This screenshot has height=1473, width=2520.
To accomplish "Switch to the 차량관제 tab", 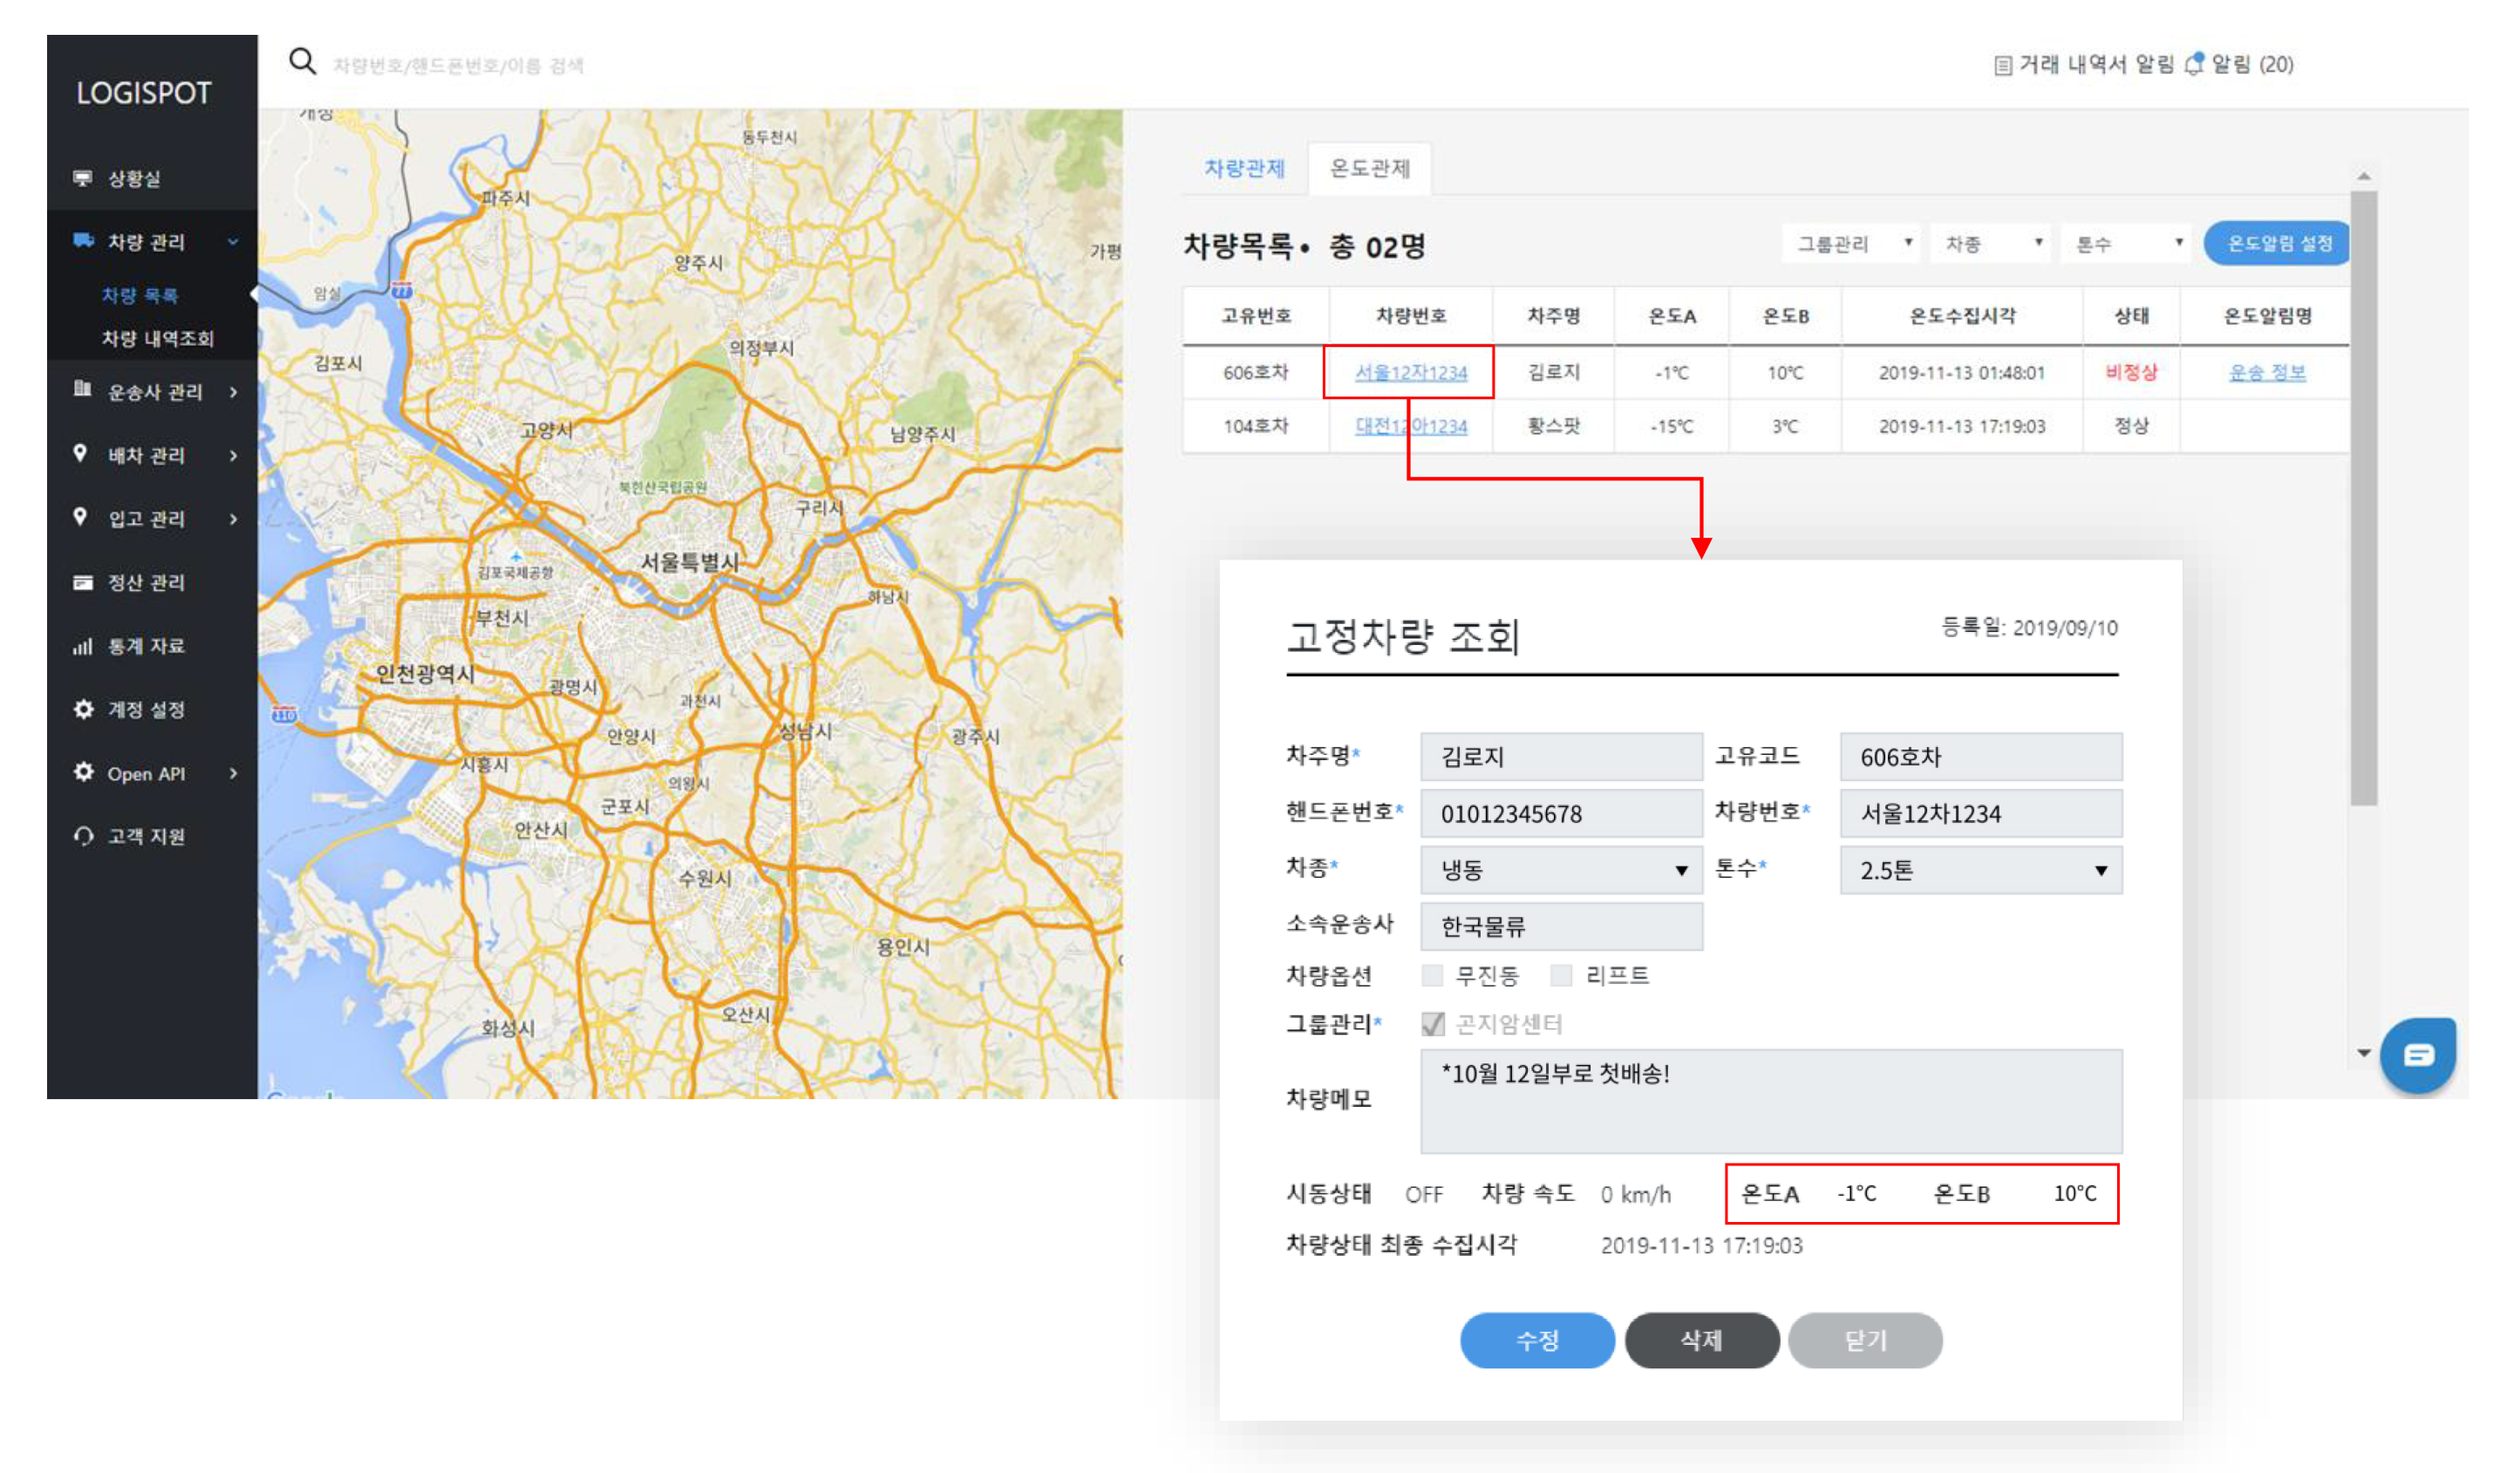I will (1244, 168).
